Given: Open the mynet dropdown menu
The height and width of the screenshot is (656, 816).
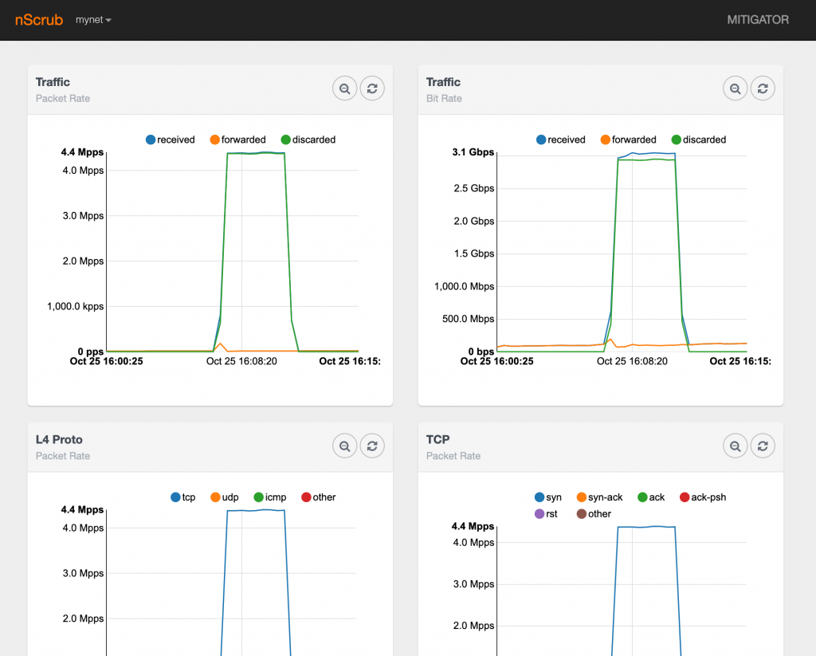Looking at the screenshot, I should pos(93,20).
